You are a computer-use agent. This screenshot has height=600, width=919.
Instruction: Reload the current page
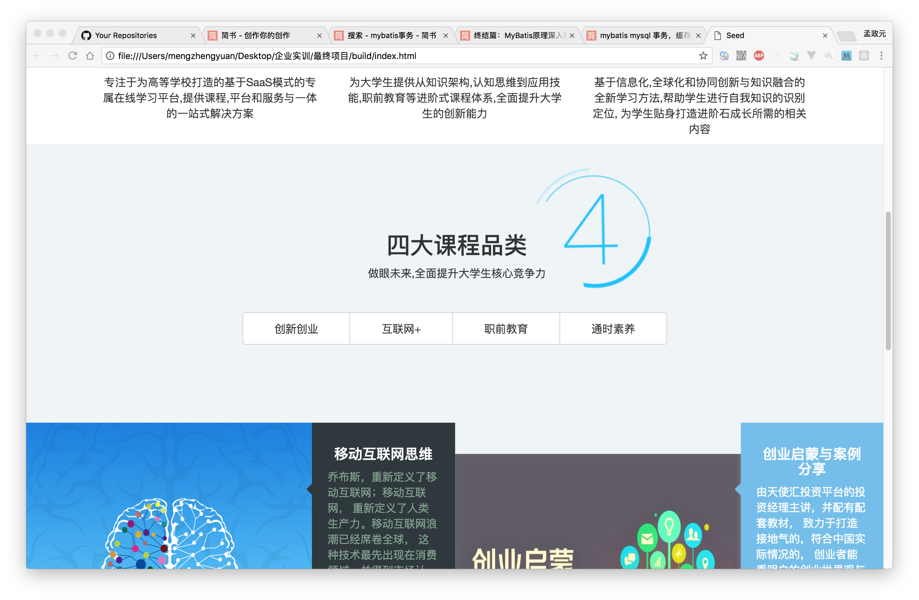pos(73,56)
